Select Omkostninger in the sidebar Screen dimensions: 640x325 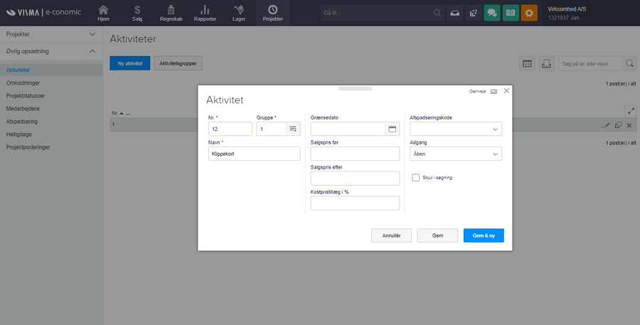23,83
